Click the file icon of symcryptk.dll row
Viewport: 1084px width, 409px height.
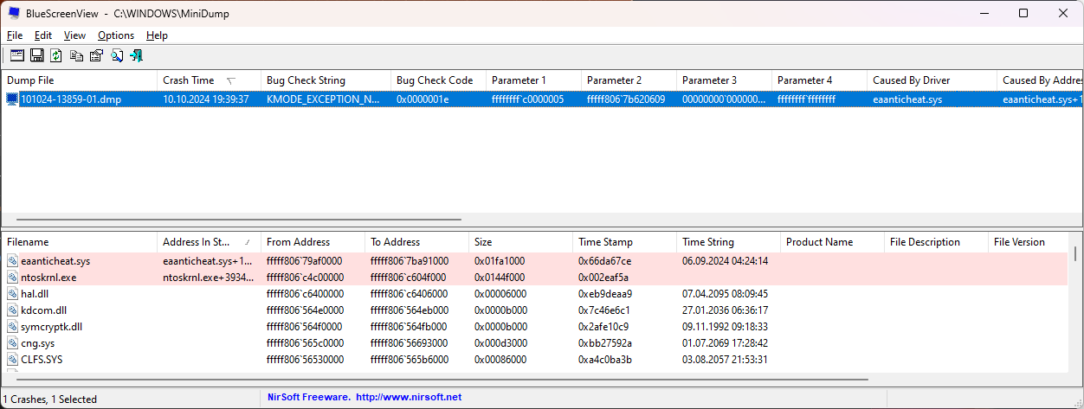coord(12,327)
